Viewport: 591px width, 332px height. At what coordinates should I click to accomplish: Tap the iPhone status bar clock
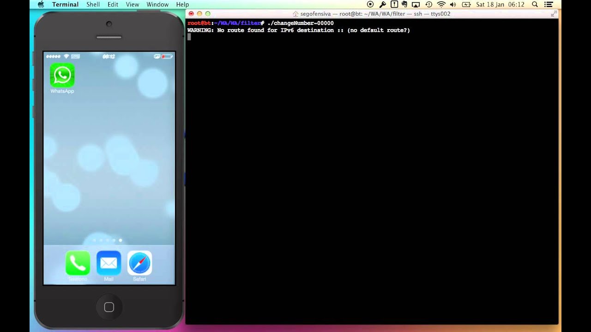click(109, 56)
